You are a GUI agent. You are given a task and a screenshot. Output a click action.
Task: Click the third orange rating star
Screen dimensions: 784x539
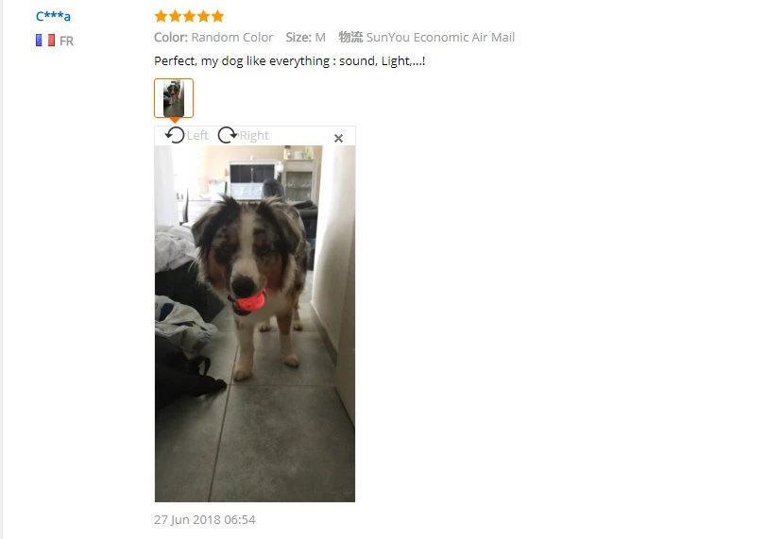coord(189,16)
